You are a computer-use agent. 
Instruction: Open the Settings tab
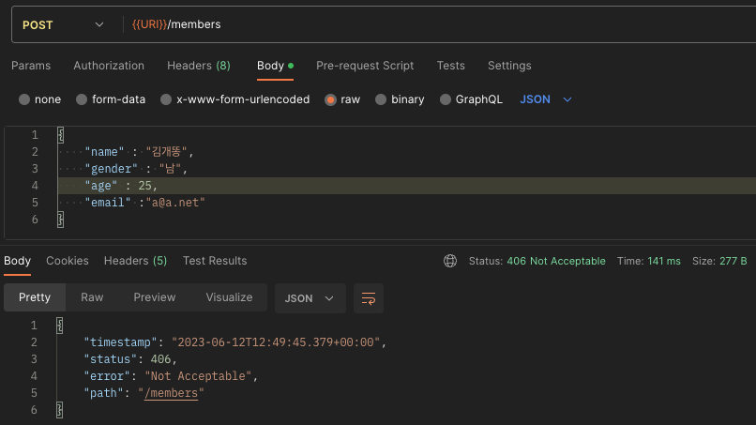509,66
